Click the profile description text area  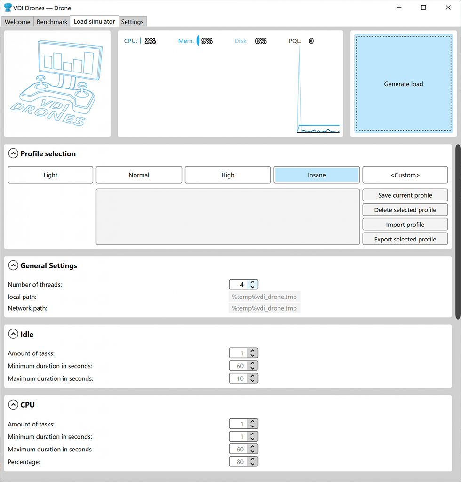click(228, 217)
